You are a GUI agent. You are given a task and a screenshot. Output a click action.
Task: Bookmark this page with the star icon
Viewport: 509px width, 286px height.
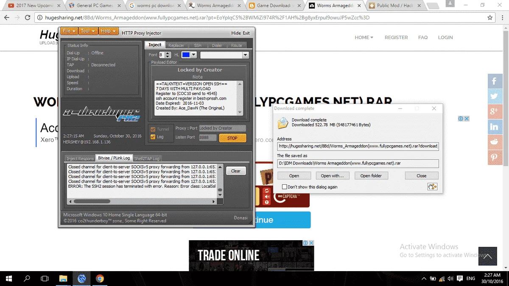490,18
